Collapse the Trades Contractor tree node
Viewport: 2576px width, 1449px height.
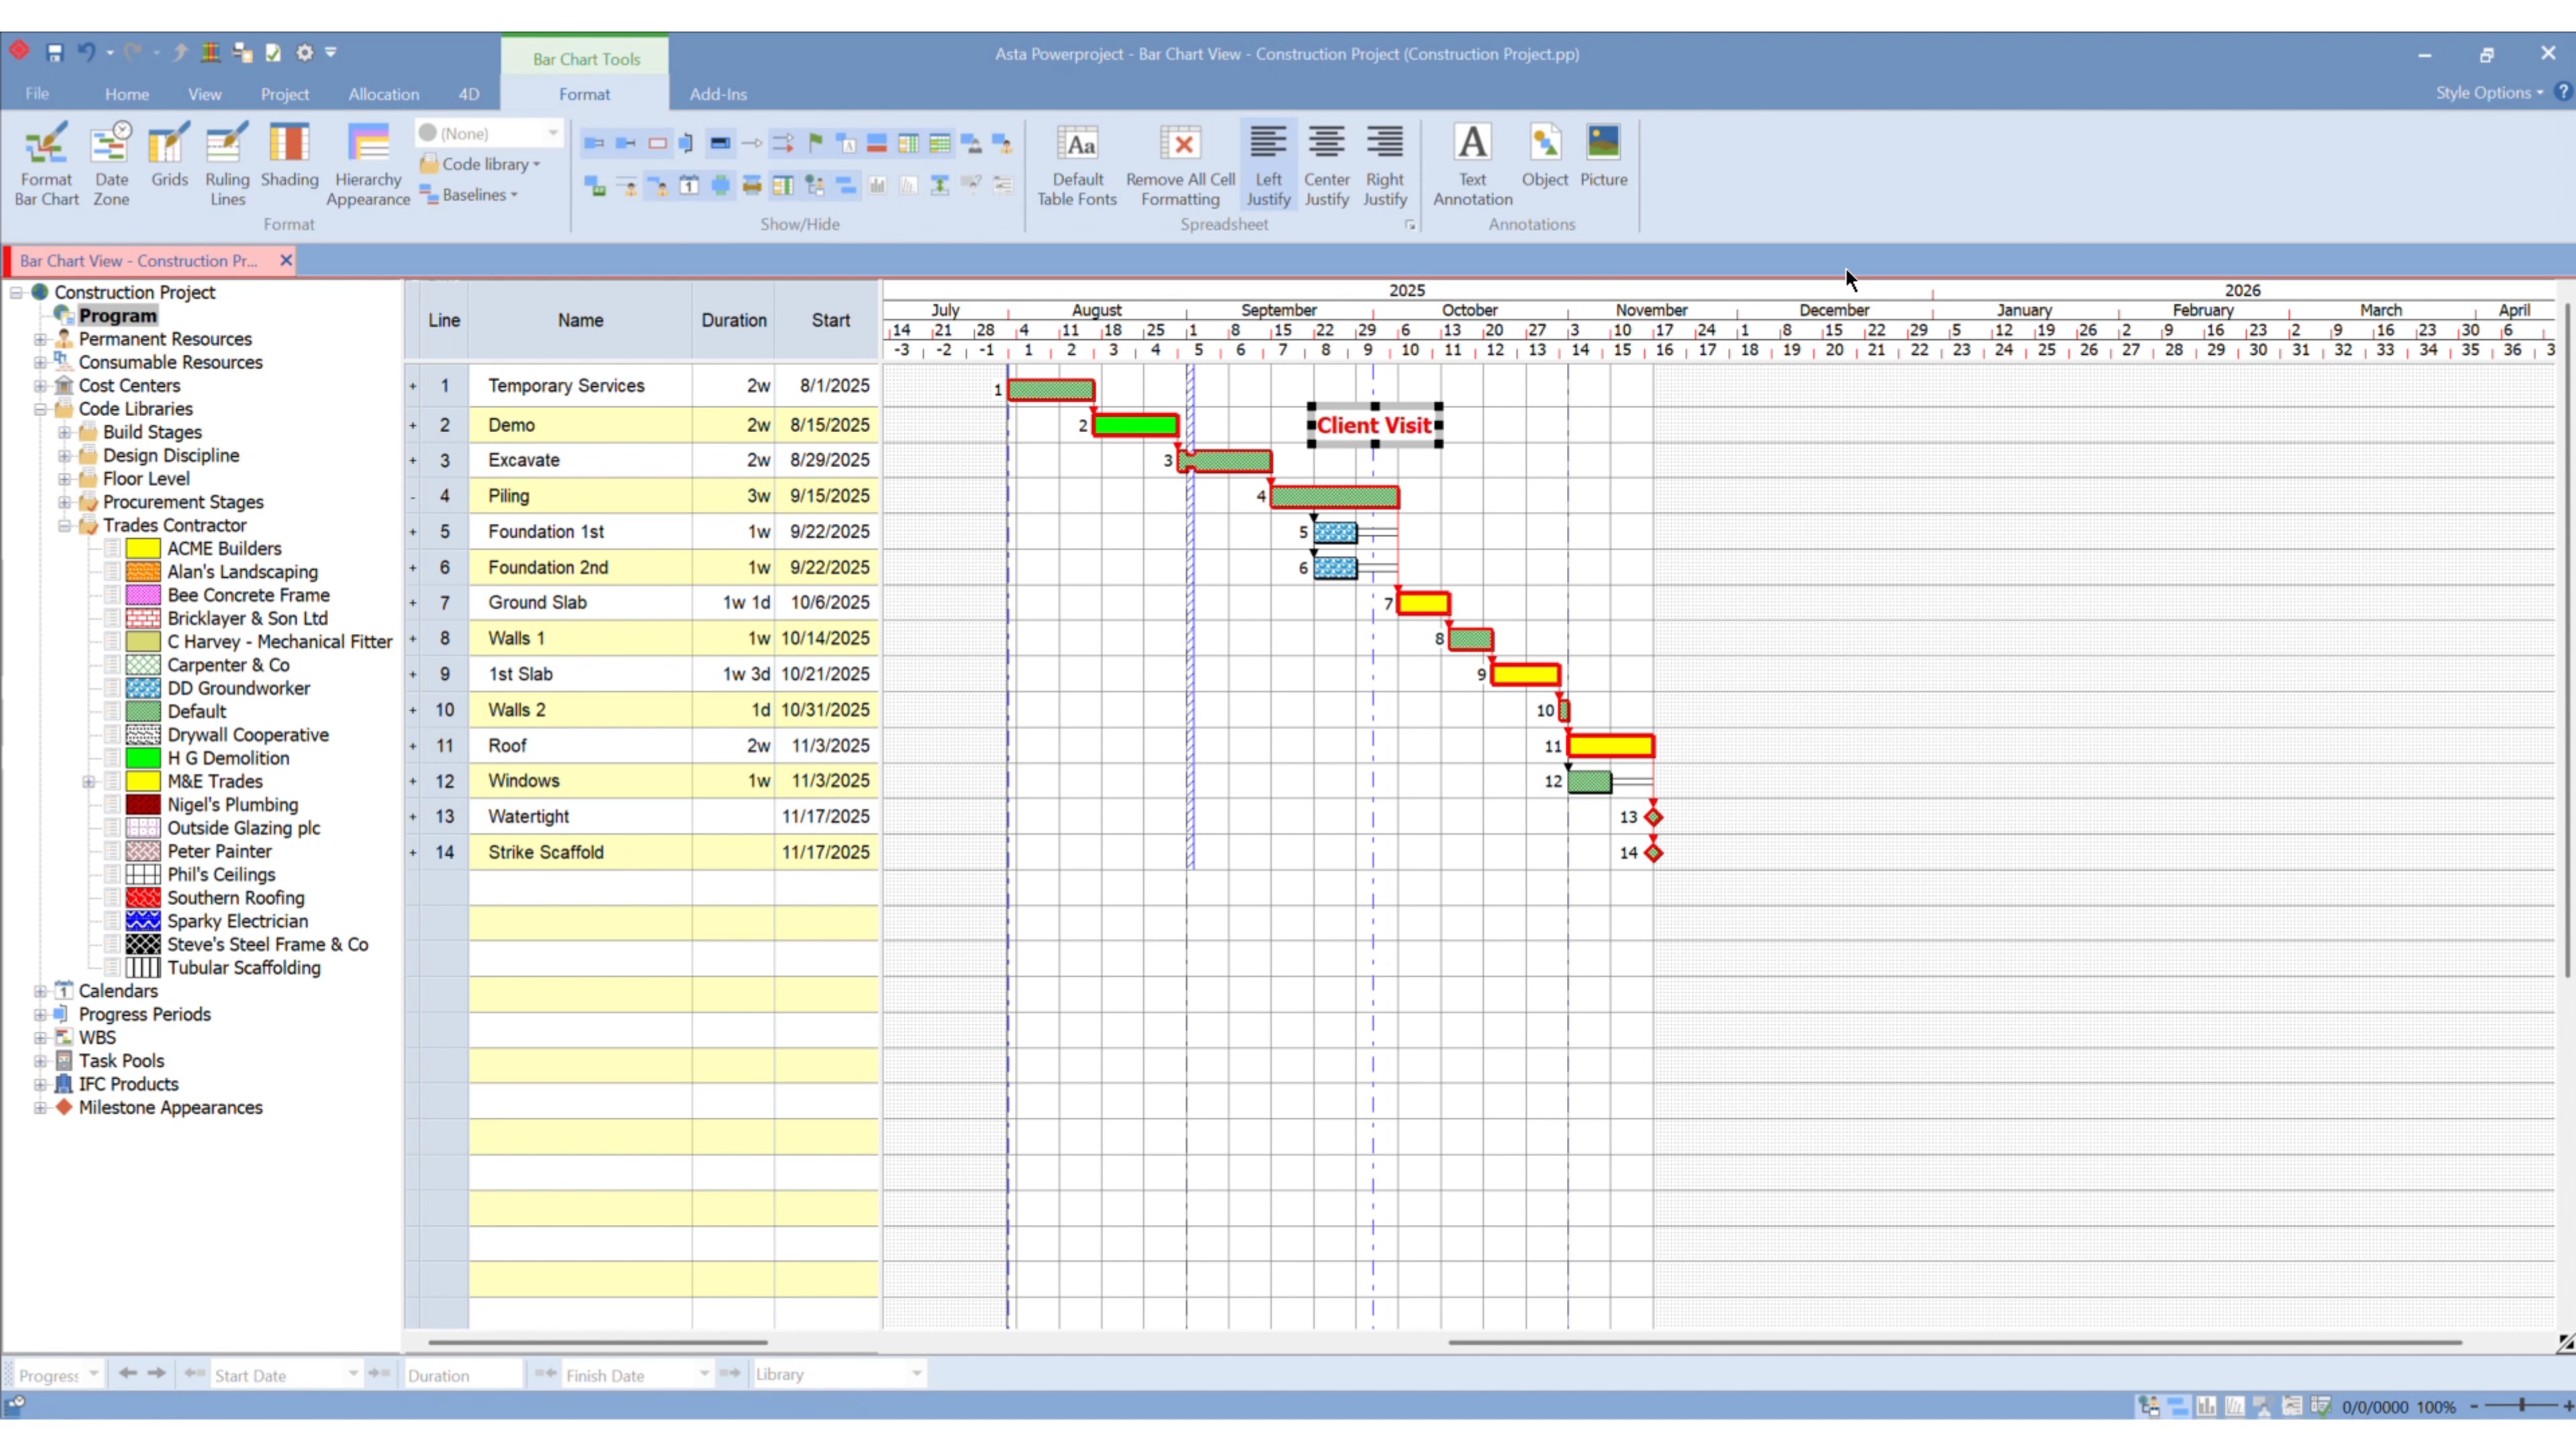(65, 525)
